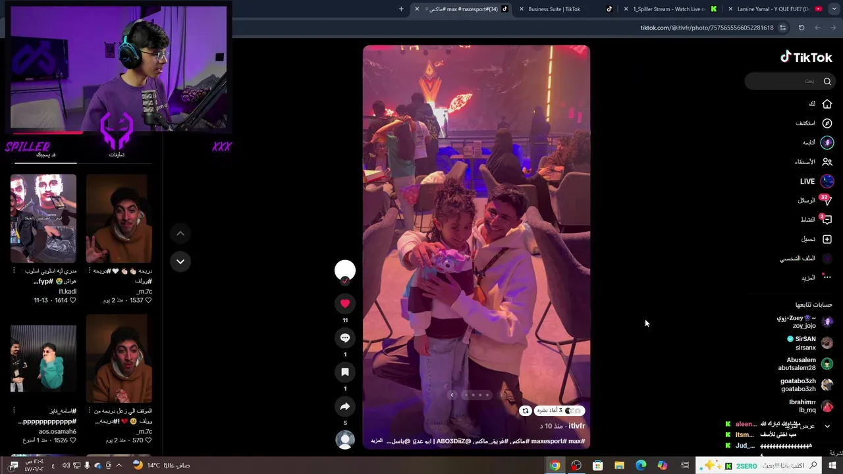Open the itlvfr username link on the post
843x474 pixels.
coord(576,426)
